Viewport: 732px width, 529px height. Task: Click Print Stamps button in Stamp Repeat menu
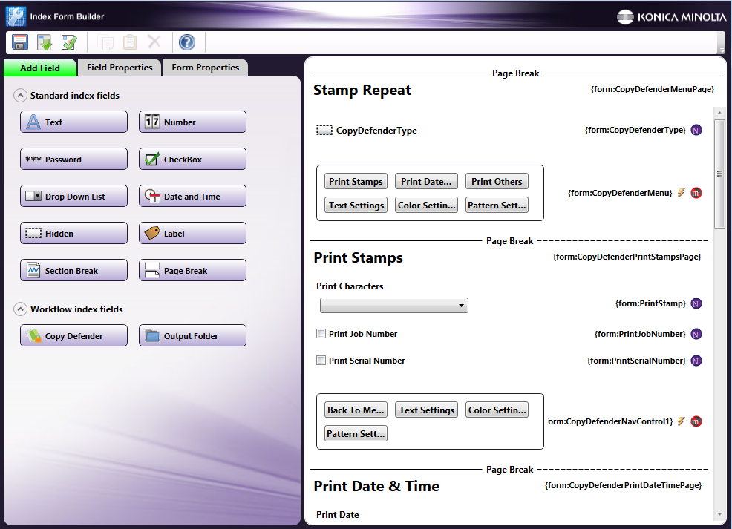point(356,182)
